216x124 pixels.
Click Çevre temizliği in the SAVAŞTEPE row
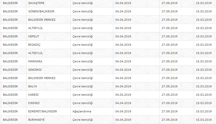[83, 3]
